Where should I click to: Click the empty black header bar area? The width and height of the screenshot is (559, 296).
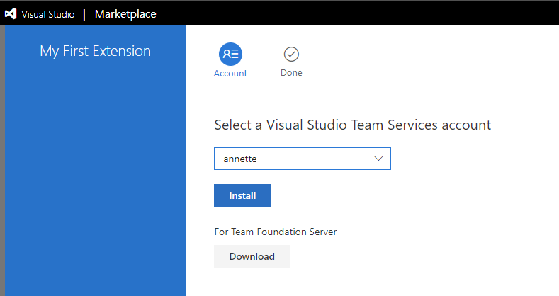coord(354,14)
